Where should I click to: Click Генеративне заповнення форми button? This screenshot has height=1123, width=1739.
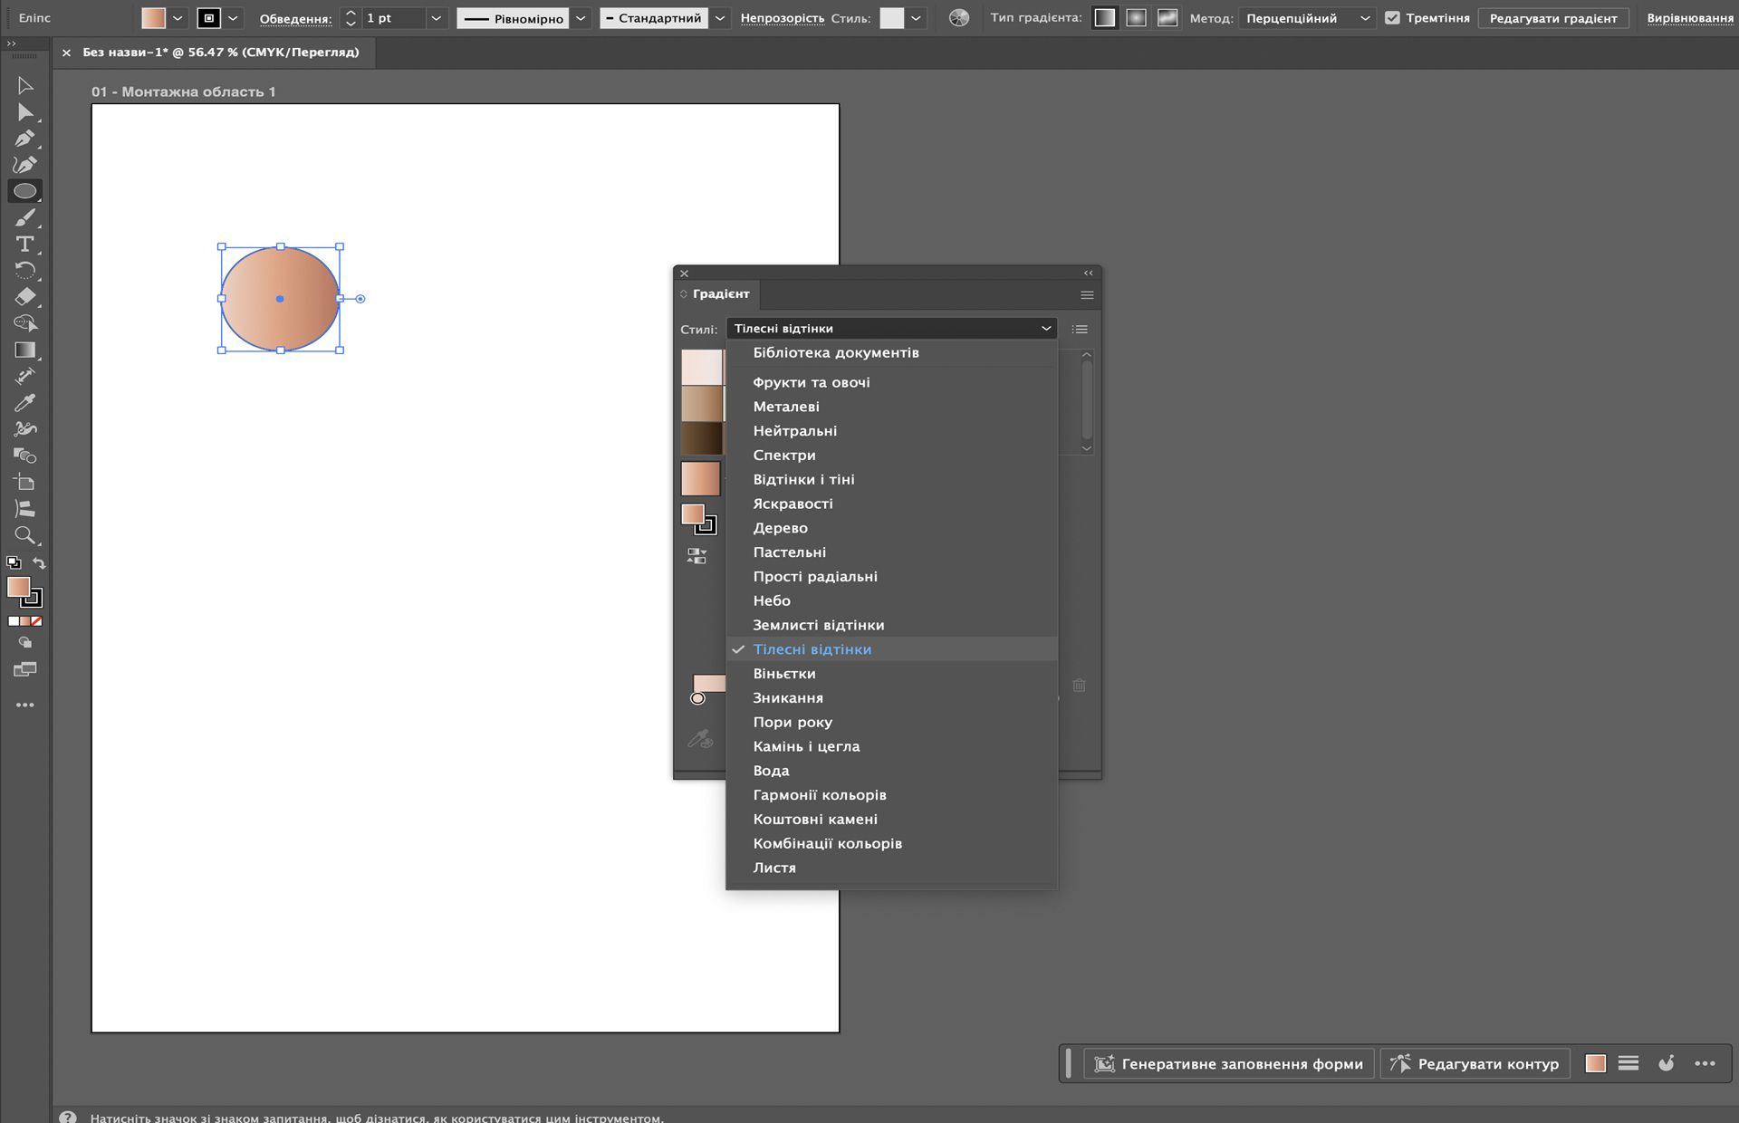[1229, 1063]
